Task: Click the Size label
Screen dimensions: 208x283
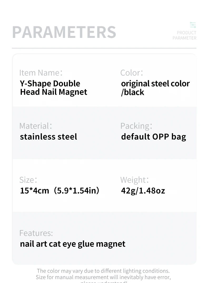Action: tap(28, 180)
